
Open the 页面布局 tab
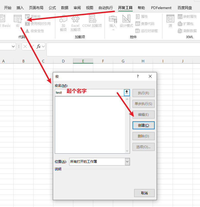coord(36,8)
